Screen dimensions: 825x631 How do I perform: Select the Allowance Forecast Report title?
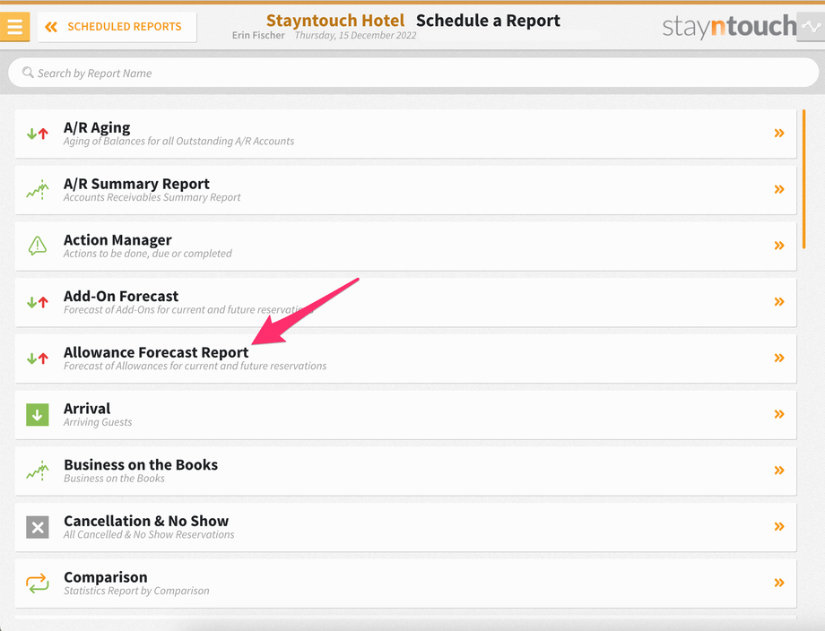tap(156, 352)
